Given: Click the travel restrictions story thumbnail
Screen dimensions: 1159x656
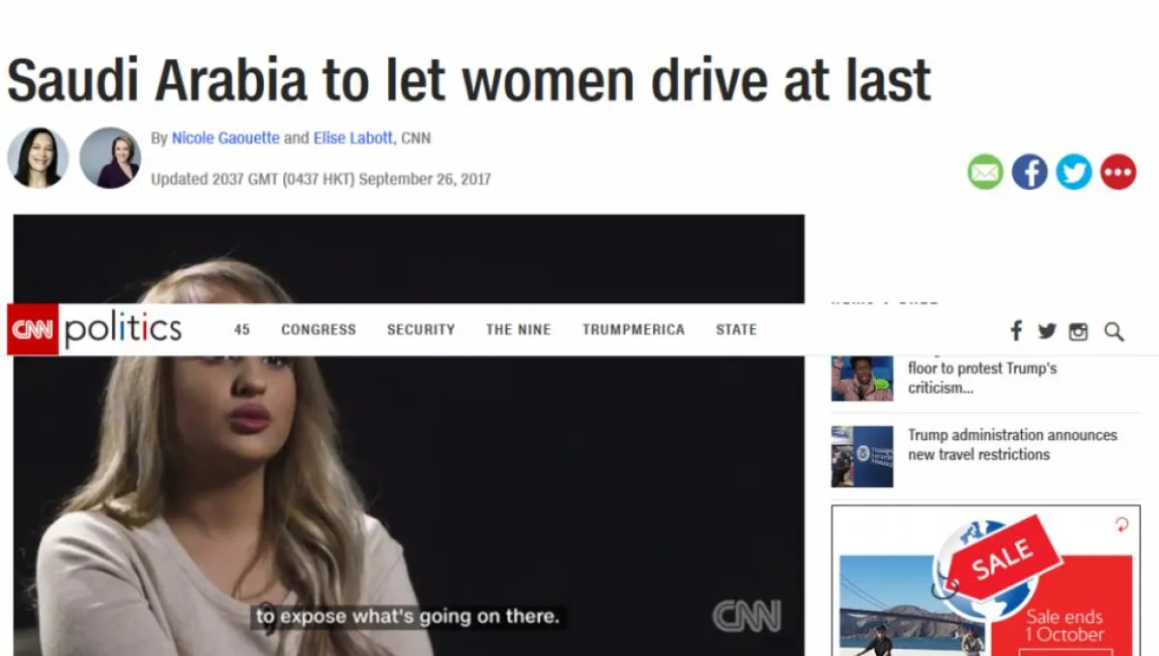Looking at the screenshot, I should (x=862, y=456).
